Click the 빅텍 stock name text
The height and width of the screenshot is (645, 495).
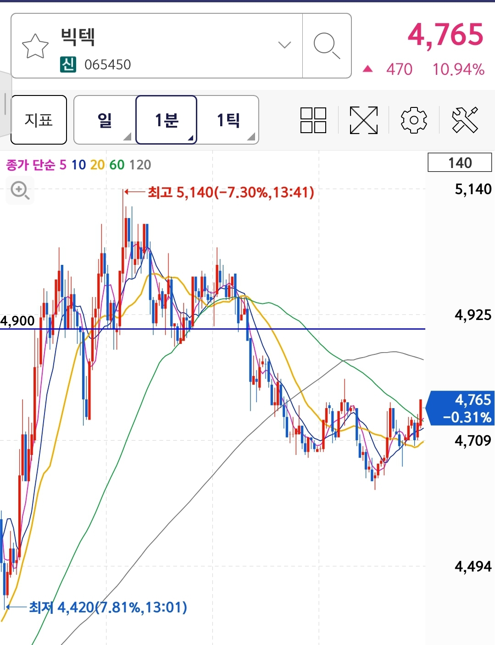(x=78, y=37)
